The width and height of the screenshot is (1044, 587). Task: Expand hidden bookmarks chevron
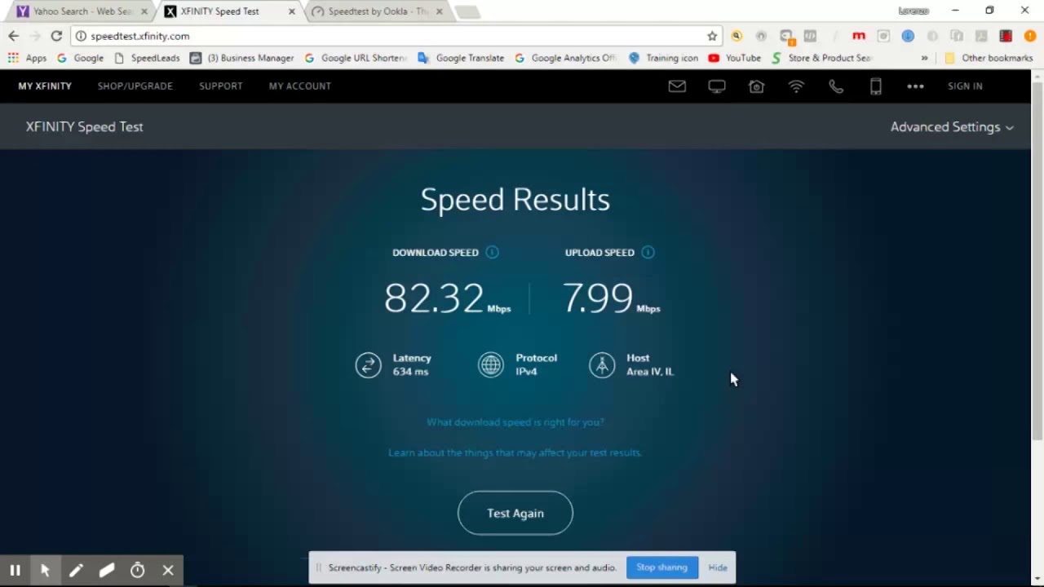pos(924,58)
